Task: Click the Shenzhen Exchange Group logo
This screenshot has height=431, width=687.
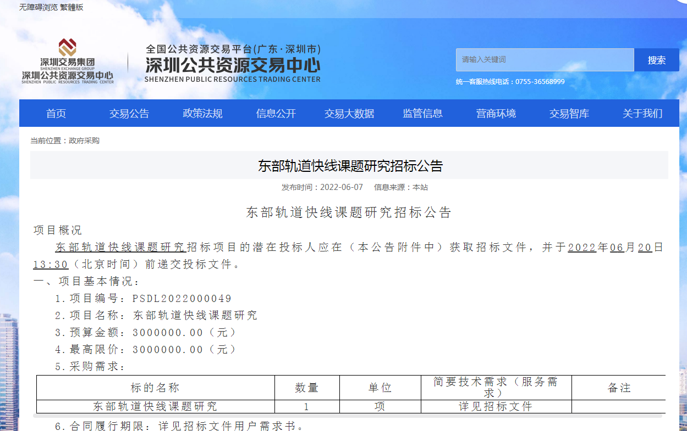Action: pos(68,61)
